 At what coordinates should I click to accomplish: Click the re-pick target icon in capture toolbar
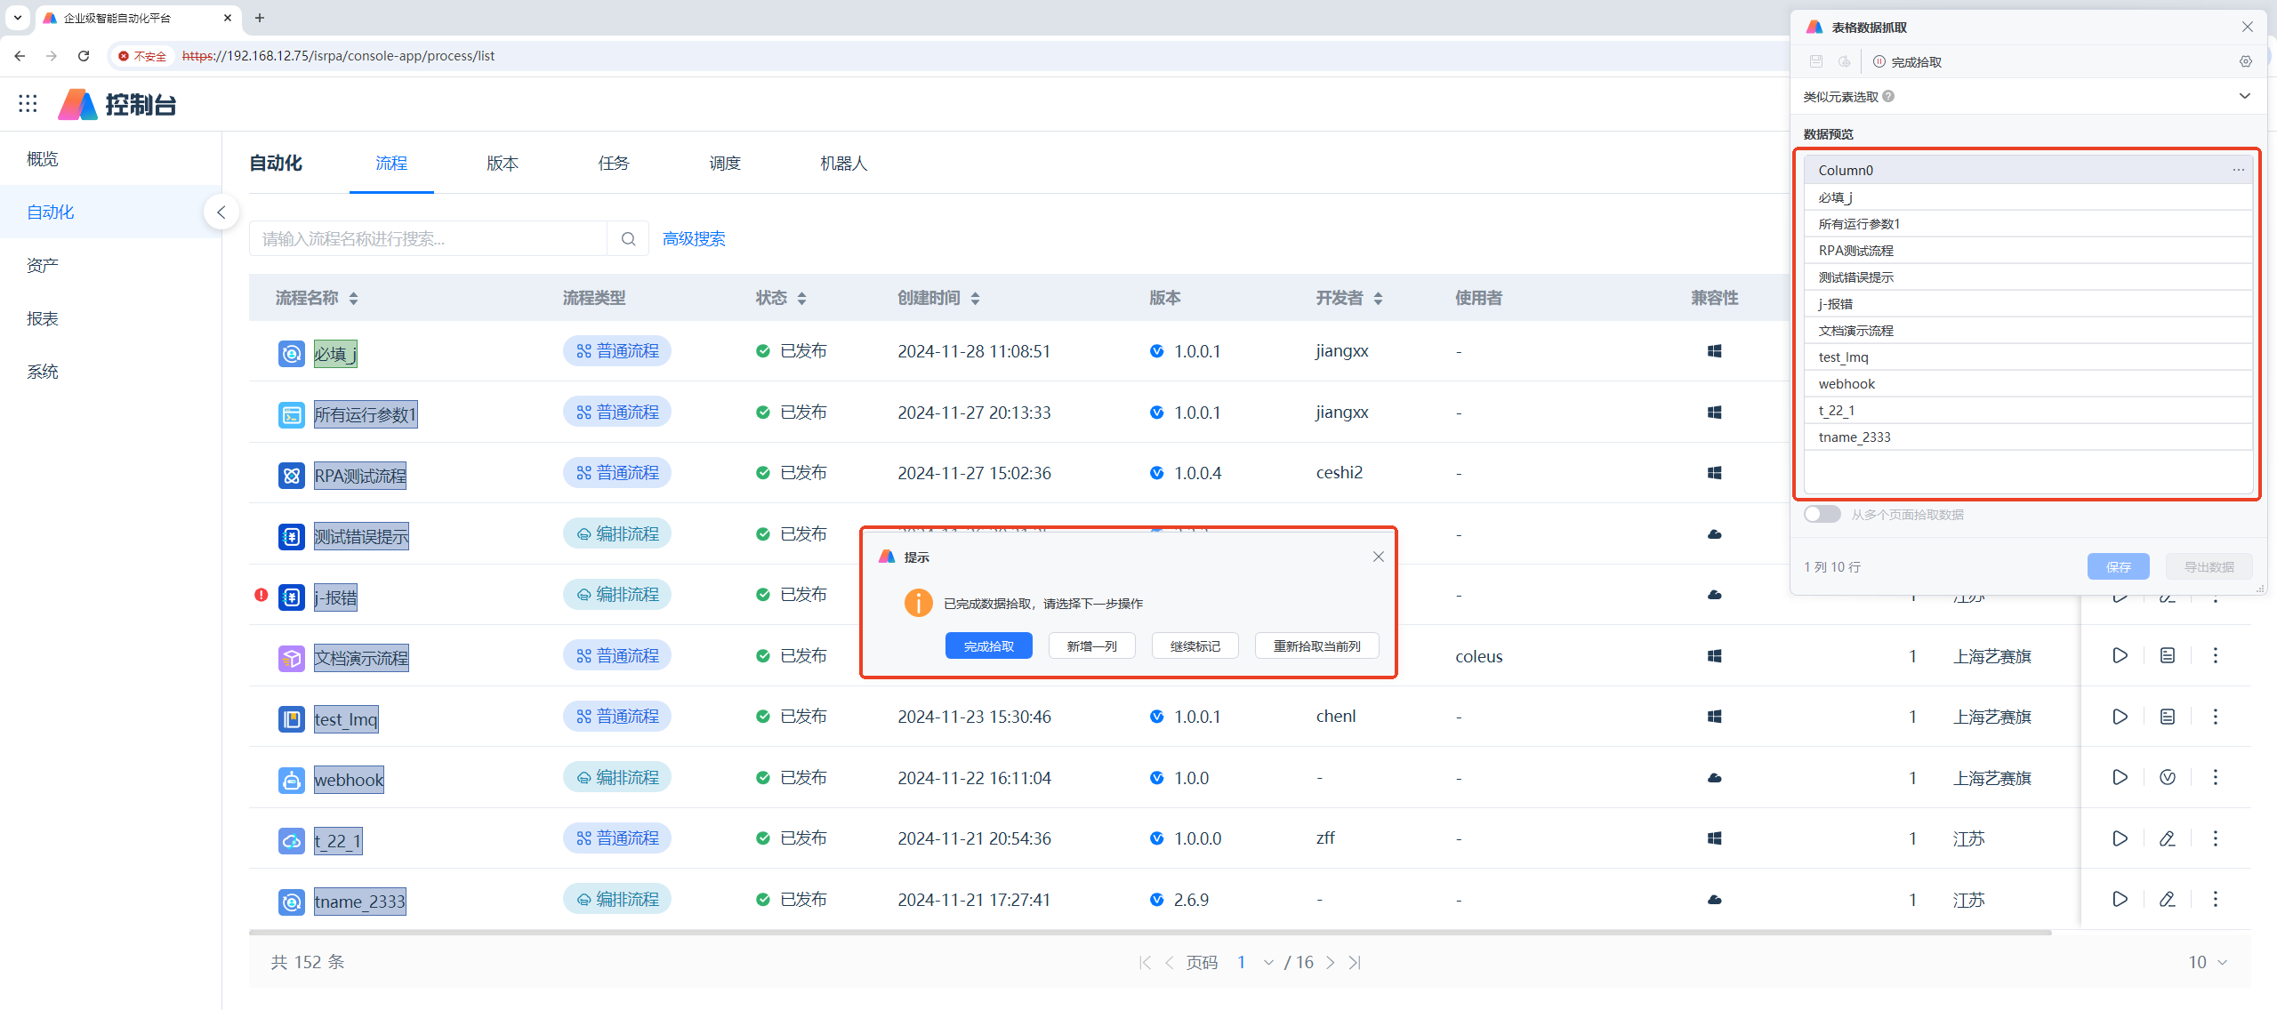pyautogui.click(x=1845, y=61)
